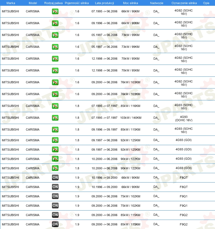Viewport: 215px width, 229px height.
Task: Click the Lata produkcji column header
Action: [104, 3]
